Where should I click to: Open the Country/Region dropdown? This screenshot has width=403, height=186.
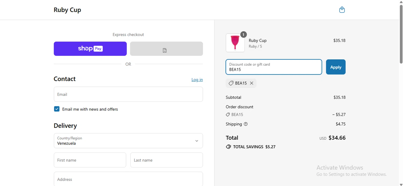(x=128, y=141)
